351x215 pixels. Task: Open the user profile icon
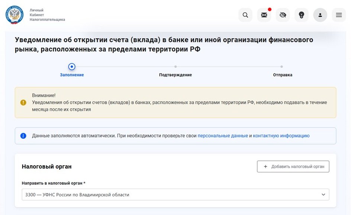point(320,15)
